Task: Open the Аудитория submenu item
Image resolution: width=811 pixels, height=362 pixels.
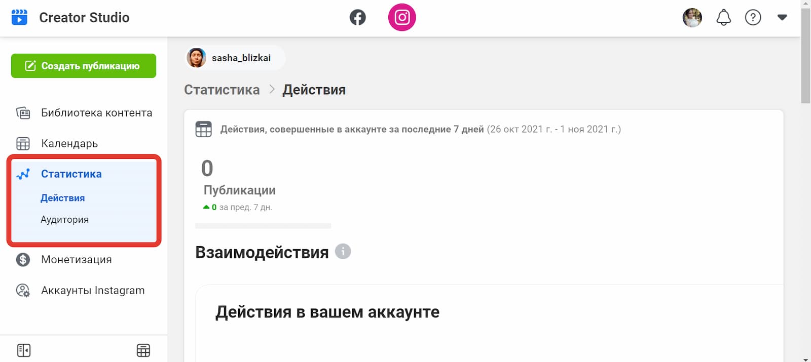Action: (x=64, y=219)
